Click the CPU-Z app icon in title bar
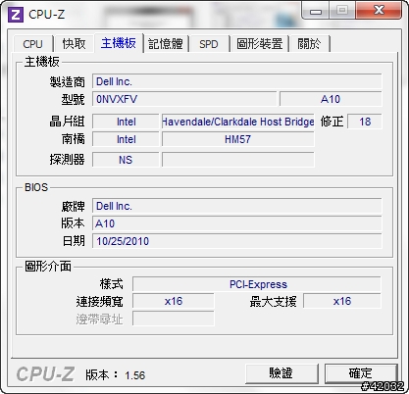This screenshot has width=409, height=394. pos(16,15)
